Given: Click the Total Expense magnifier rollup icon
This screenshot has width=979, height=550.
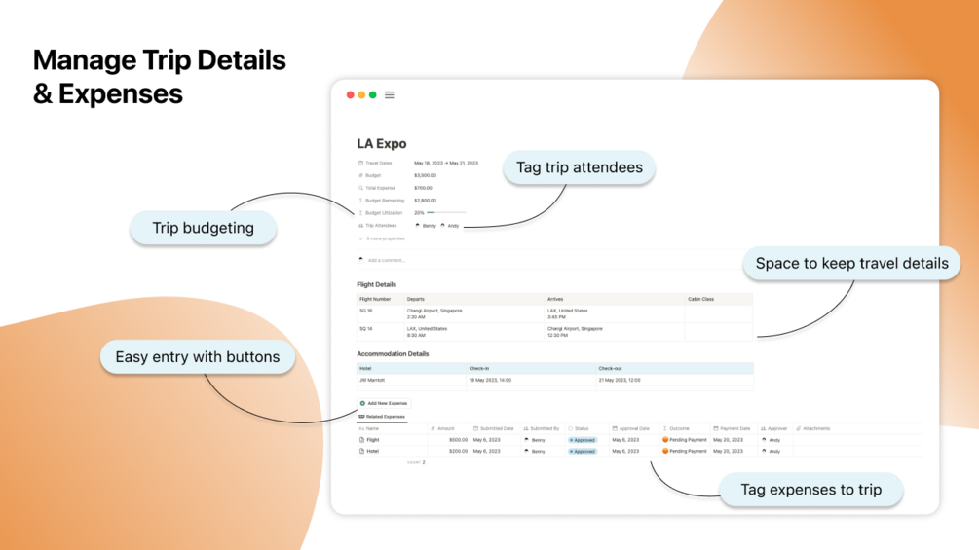Looking at the screenshot, I should click(360, 188).
